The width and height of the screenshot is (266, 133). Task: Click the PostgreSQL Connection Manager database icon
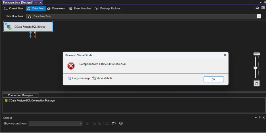tap(7, 101)
